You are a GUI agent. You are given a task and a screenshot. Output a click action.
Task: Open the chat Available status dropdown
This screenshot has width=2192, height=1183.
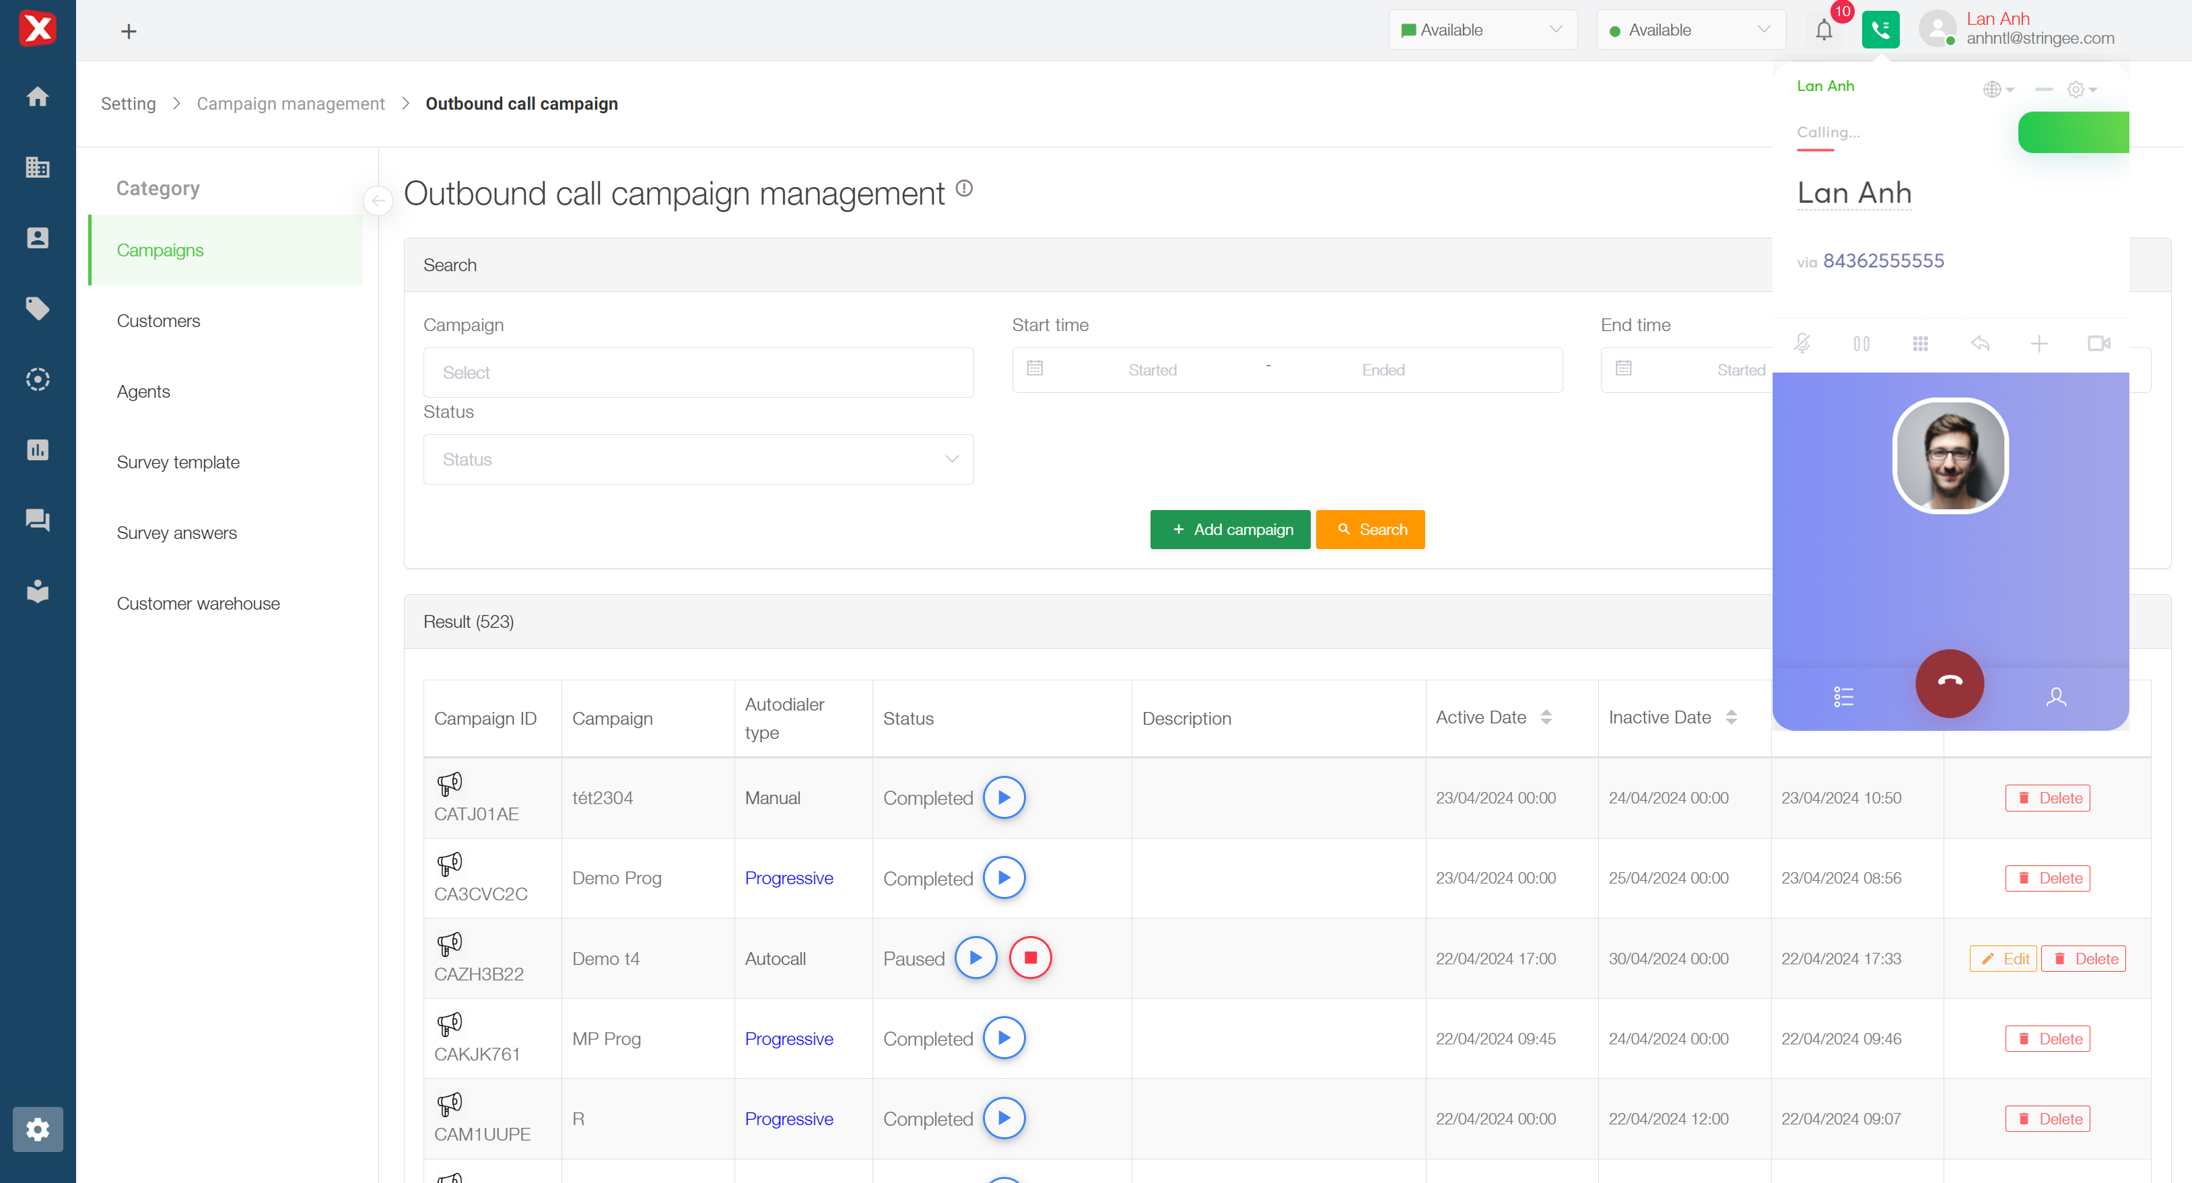(x=1482, y=30)
